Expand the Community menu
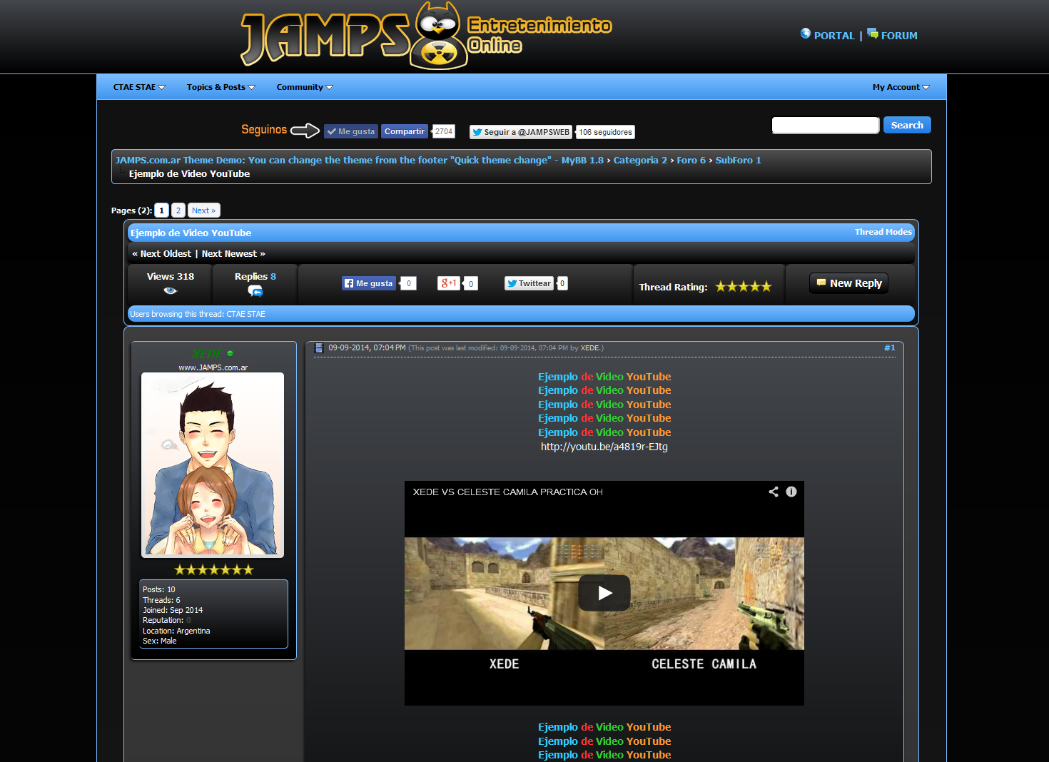This screenshot has height=762, width=1049. pyautogui.click(x=305, y=87)
